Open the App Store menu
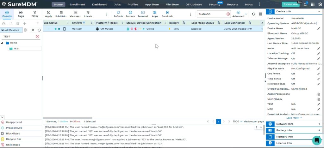The image size is (324, 148). pyautogui.click(x=152, y=4)
